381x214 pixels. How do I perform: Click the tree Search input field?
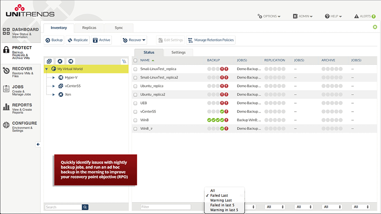(x=63, y=207)
